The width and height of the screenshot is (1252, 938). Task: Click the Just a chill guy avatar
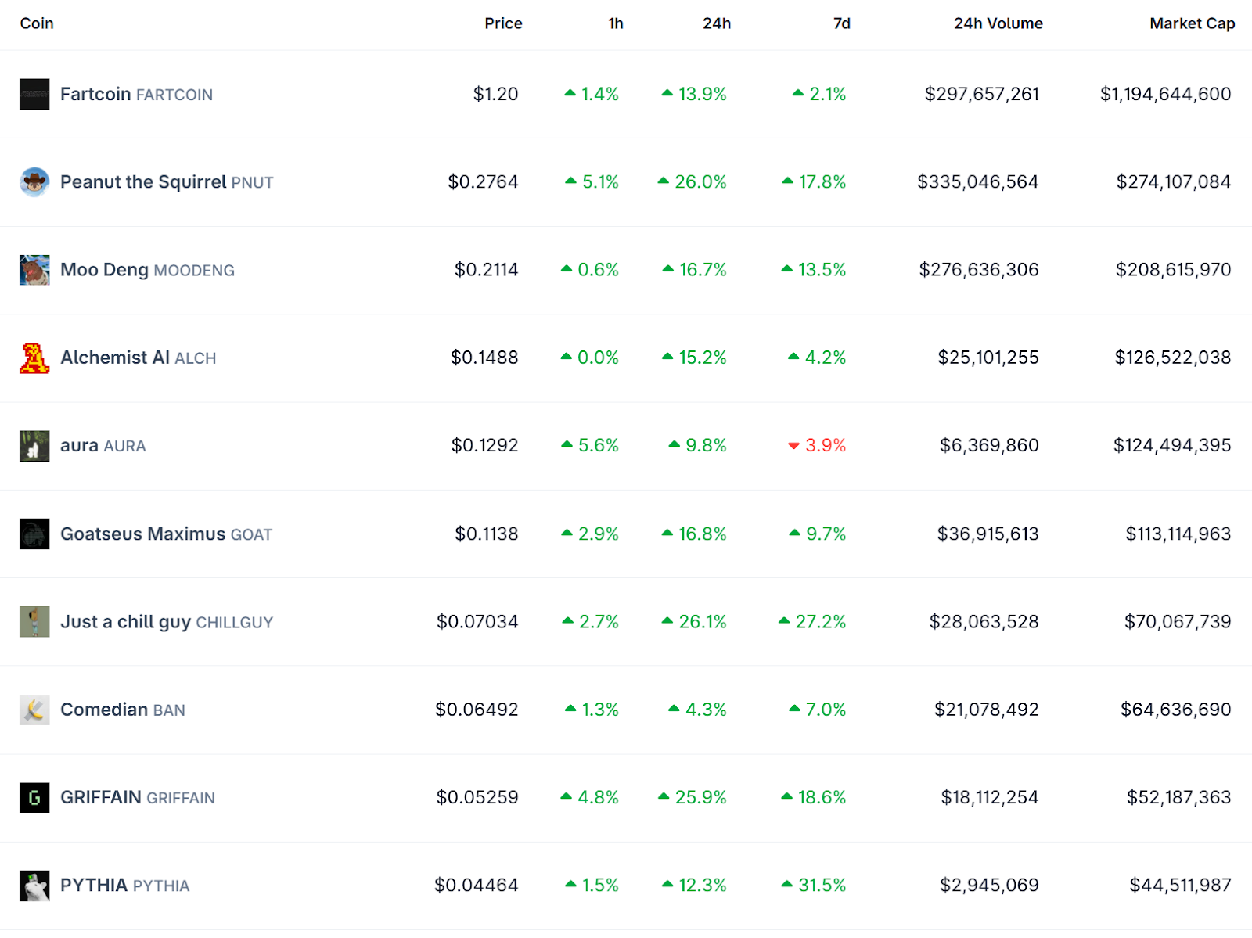coord(34,621)
